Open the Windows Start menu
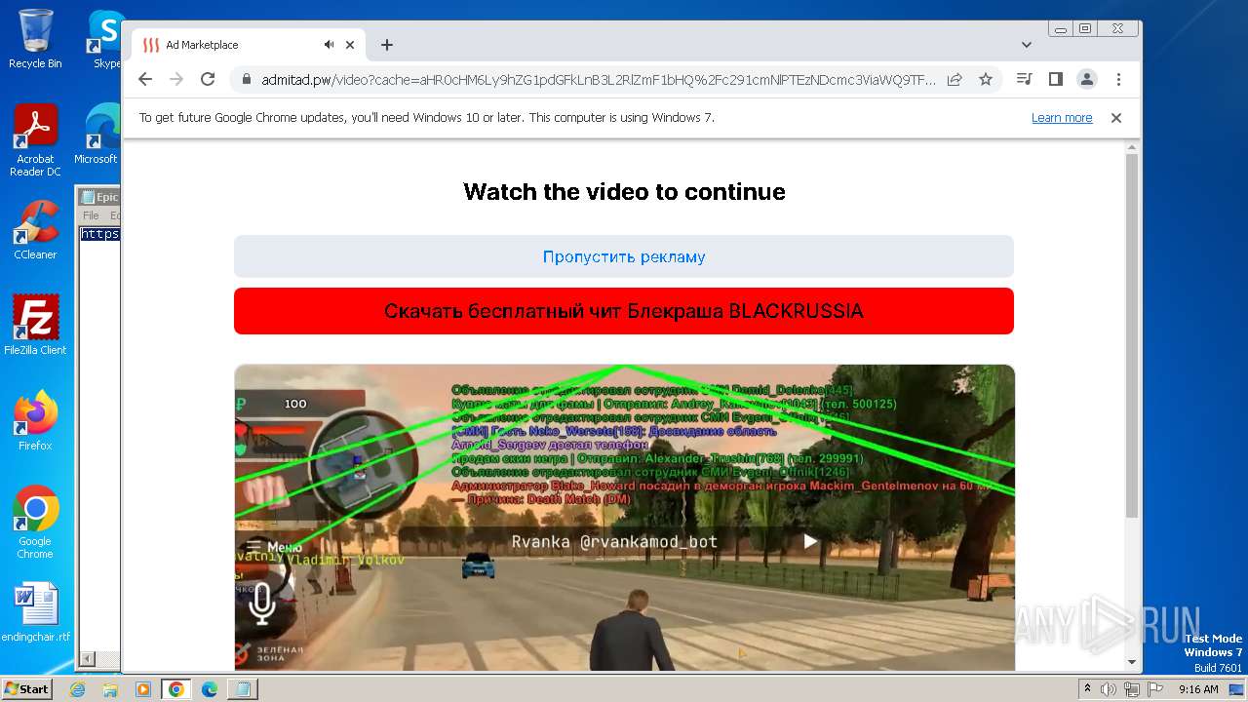 [26, 688]
